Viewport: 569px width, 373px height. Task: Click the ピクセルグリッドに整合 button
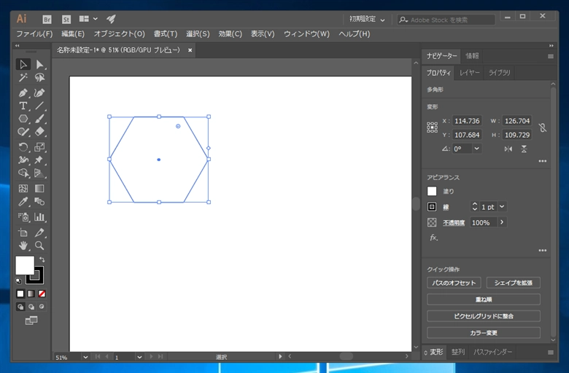click(484, 316)
